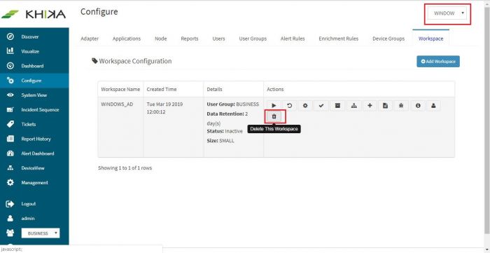490x253 pixels.
Task: Switch to the Adapter tab
Action: point(90,39)
